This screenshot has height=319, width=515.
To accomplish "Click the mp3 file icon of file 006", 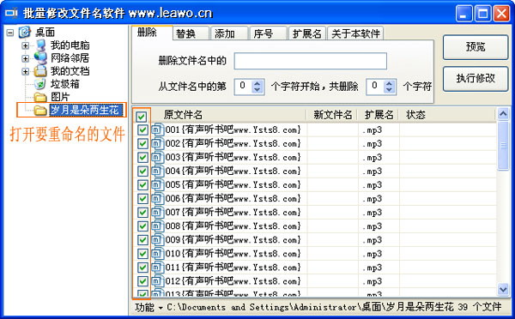I will 157,199.
